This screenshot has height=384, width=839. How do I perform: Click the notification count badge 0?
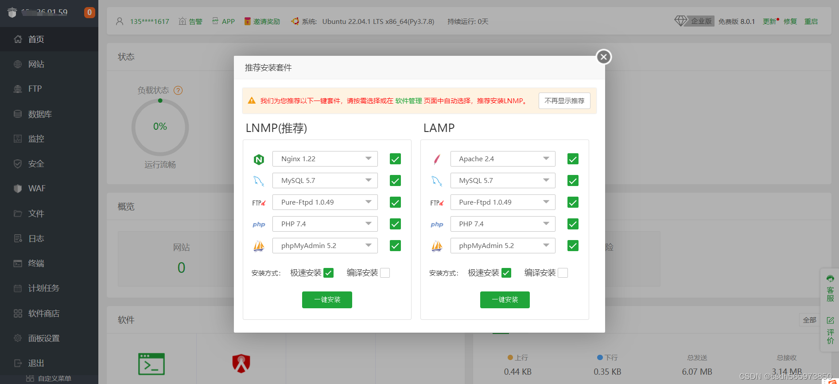[89, 12]
